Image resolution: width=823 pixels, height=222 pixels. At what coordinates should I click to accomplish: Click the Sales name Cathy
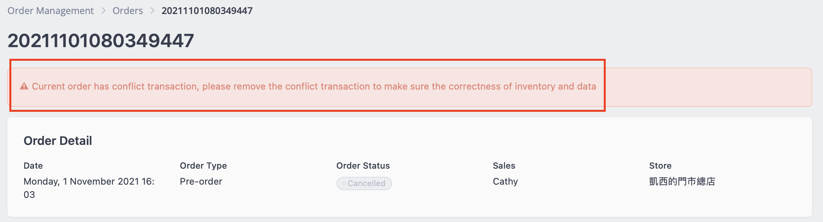505,181
